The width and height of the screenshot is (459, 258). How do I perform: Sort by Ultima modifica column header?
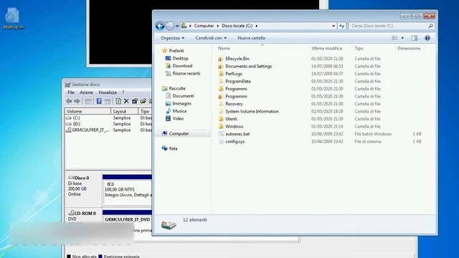pos(327,48)
